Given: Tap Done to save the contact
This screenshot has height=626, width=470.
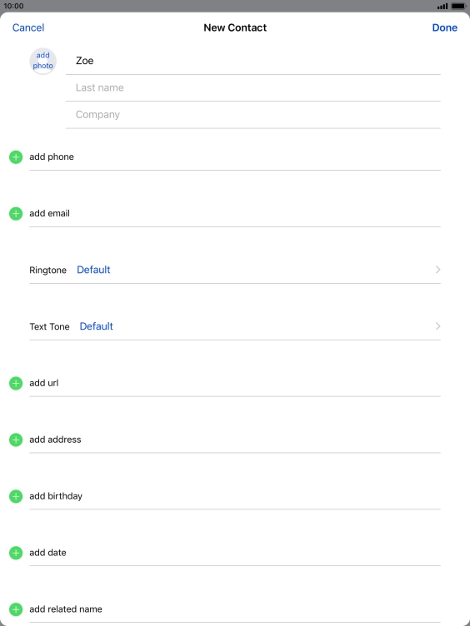Looking at the screenshot, I should (x=444, y=27).
